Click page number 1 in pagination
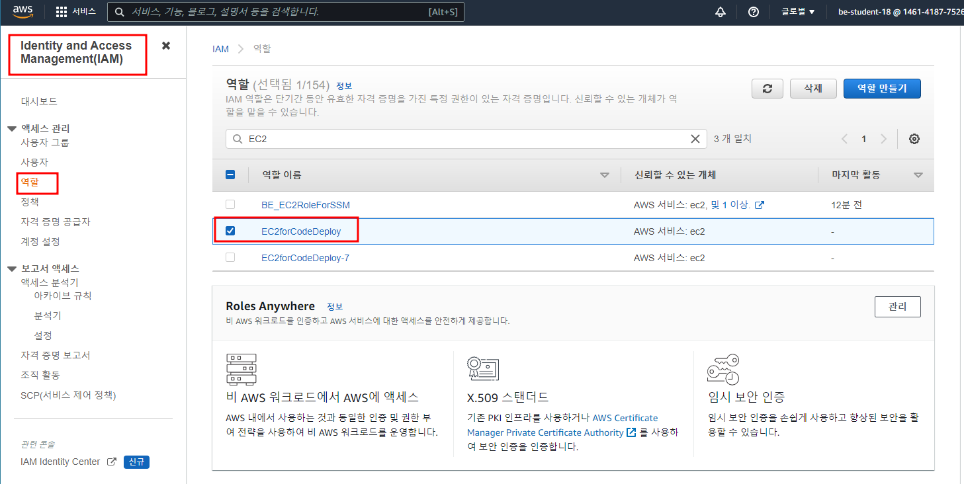 (x=863, y=139)
